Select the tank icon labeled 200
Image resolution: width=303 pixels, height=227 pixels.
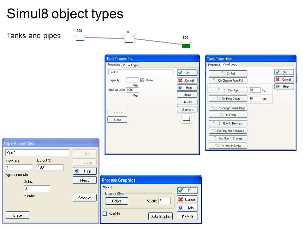coord(80,38)
